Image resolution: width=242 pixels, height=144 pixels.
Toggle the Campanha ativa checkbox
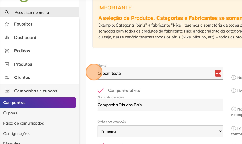[100, 90]
